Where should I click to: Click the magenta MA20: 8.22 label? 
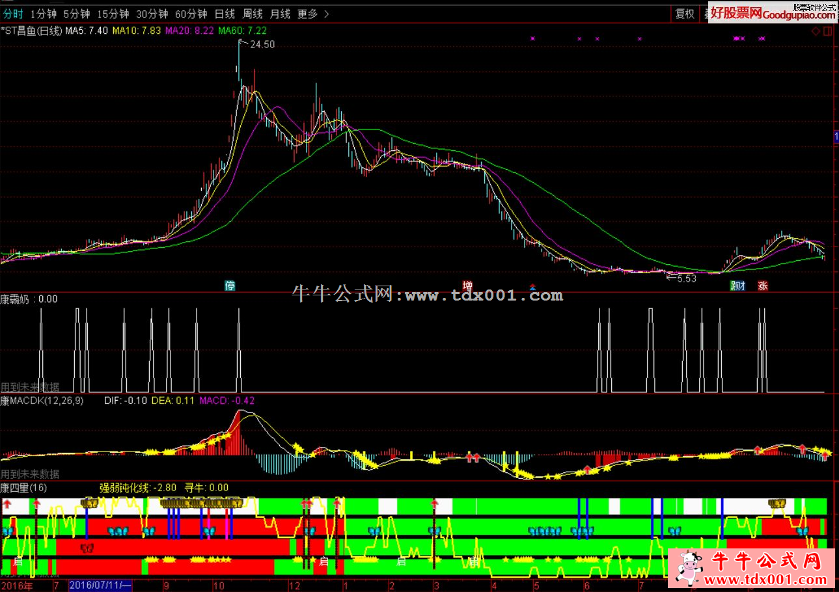189,31
